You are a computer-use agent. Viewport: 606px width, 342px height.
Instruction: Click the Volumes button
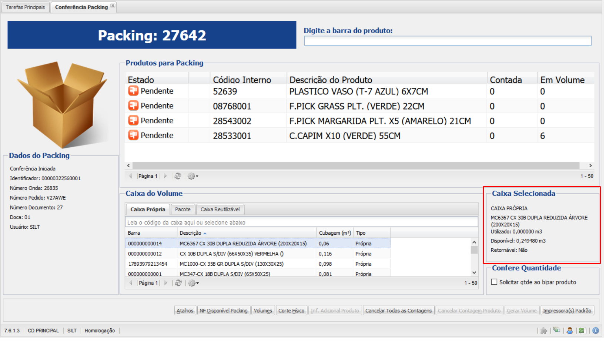click(263, 311)
